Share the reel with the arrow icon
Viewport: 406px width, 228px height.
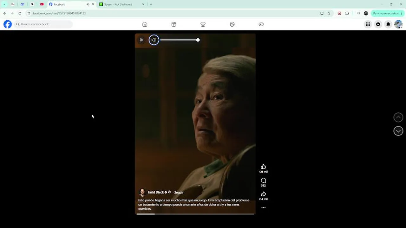click(263, 194)
